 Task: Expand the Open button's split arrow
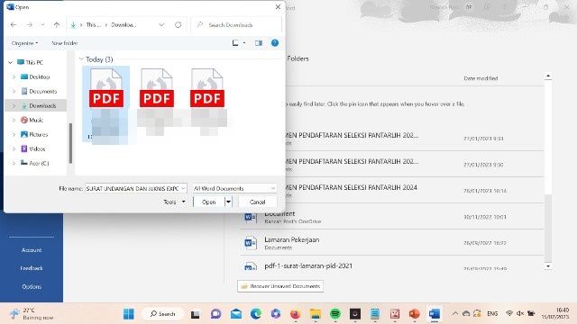tap(228, 202)
